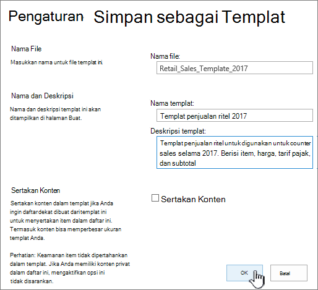Click the Nama file: field label
Viewport: 318px width, 290px height.
pyautogui.click(x=165, y=56)
